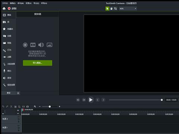Click the 00:00 / 00:00 time display
179x134 pixels.
[171, 100]
